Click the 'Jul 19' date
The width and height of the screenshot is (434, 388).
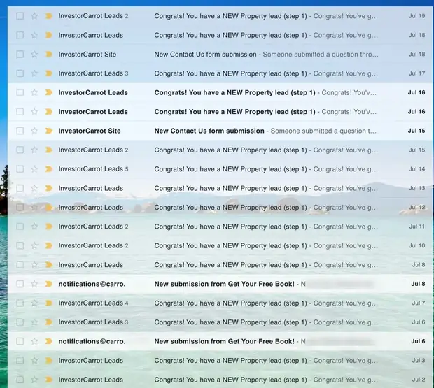click(416, 16)
